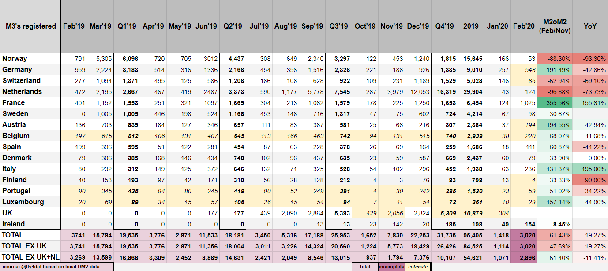608x271 pixels.
Task: Click the "estimate" legend cell
Action: pyautogui.click(x=418, y=267)
